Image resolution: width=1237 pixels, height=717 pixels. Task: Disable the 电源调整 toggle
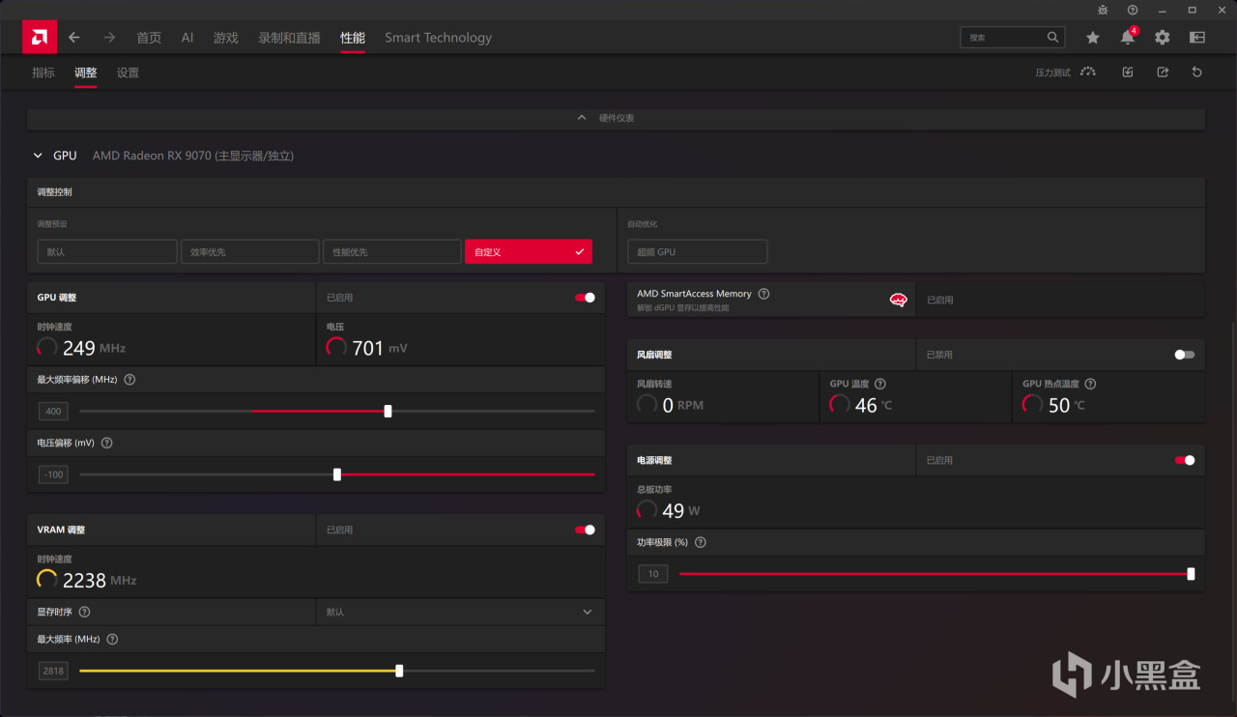pos(1185,461)
